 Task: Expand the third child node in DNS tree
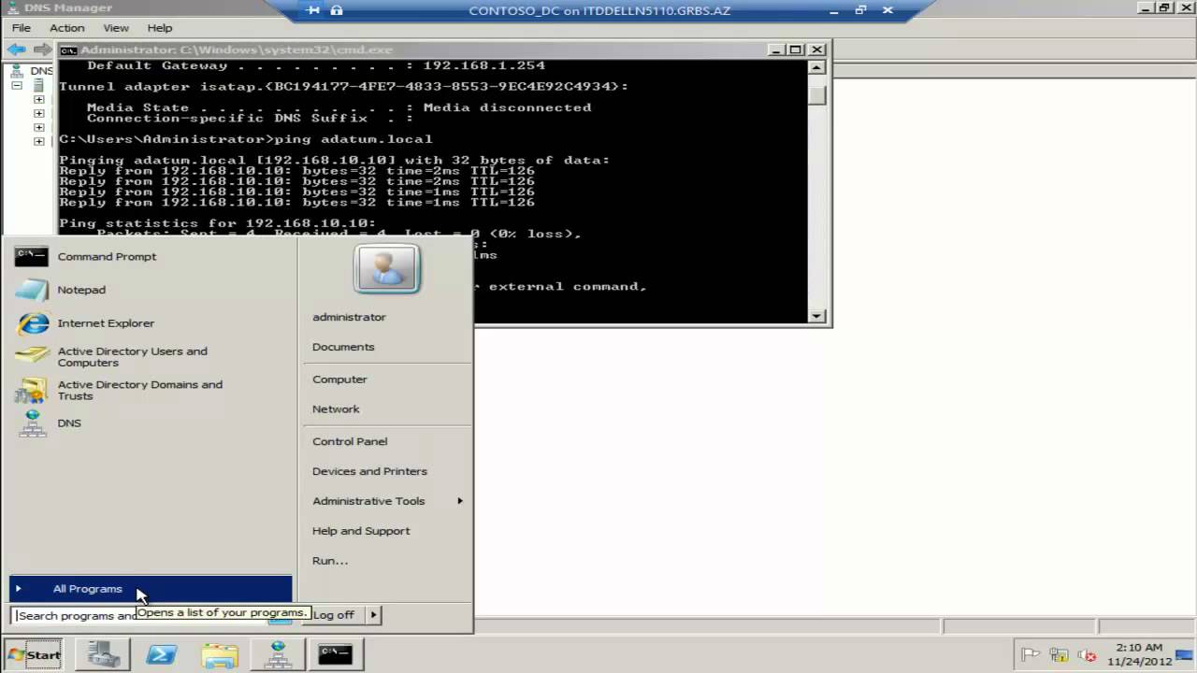pyautogui.click(x=38, y=127)
